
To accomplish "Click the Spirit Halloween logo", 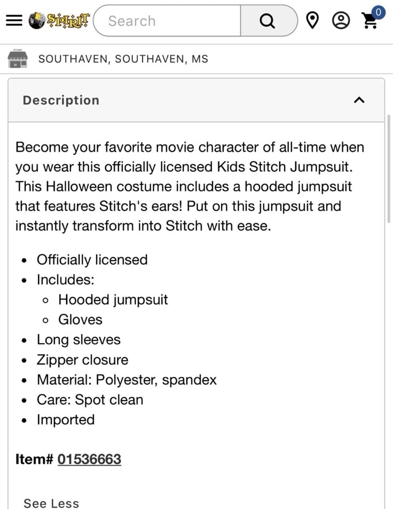I will click(59, 20).
